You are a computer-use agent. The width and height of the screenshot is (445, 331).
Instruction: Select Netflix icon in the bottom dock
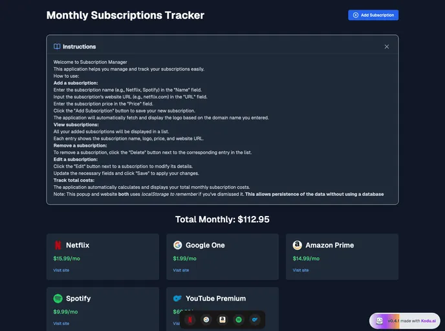tap(190, 319)
